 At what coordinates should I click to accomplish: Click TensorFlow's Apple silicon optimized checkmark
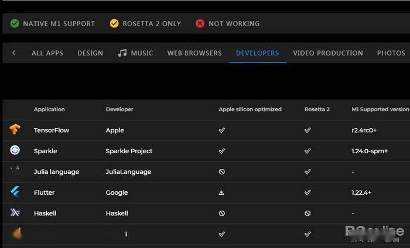click(x=222, y=130)
